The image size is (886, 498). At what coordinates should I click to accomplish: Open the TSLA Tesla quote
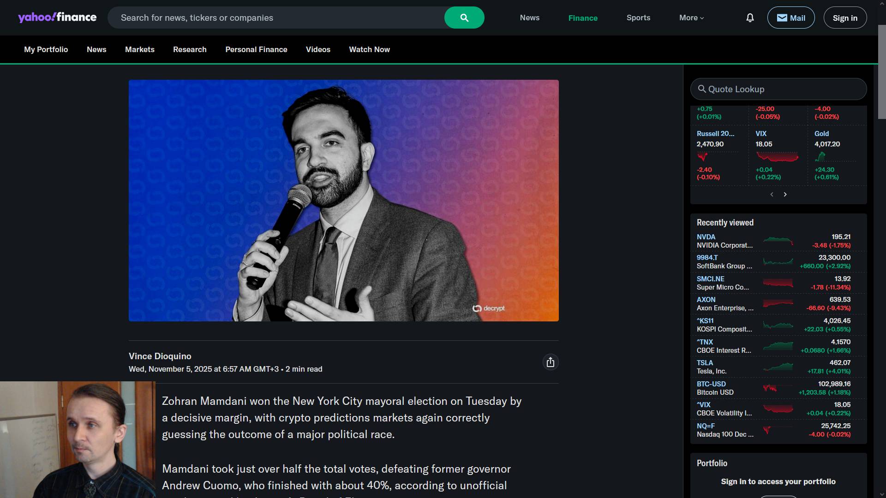pos(773,367)
